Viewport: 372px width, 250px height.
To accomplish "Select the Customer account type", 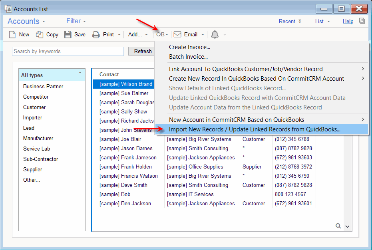I will tap(34, 107).
